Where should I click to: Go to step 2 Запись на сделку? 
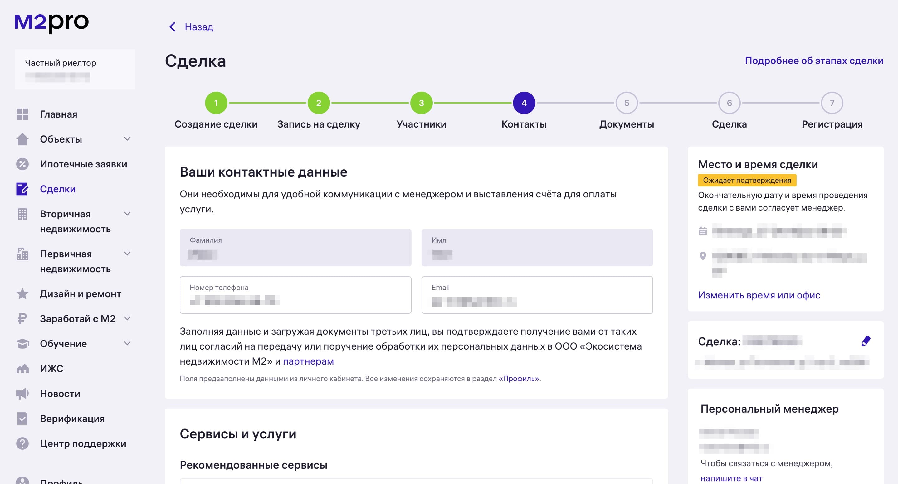319,103
